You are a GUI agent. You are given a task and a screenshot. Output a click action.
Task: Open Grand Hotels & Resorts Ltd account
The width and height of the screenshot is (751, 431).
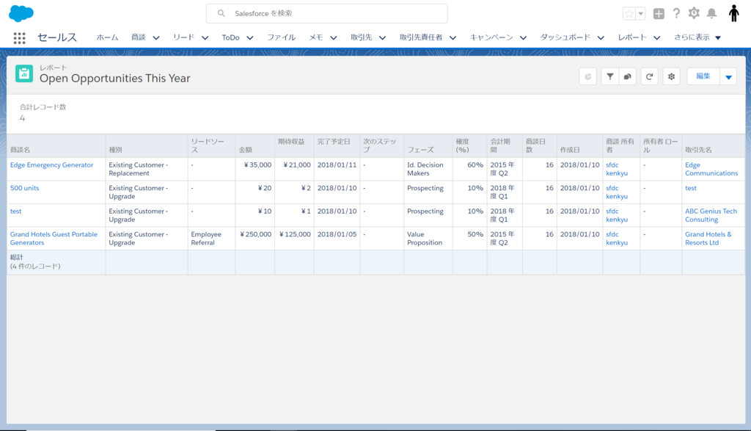tap(708, 239)
